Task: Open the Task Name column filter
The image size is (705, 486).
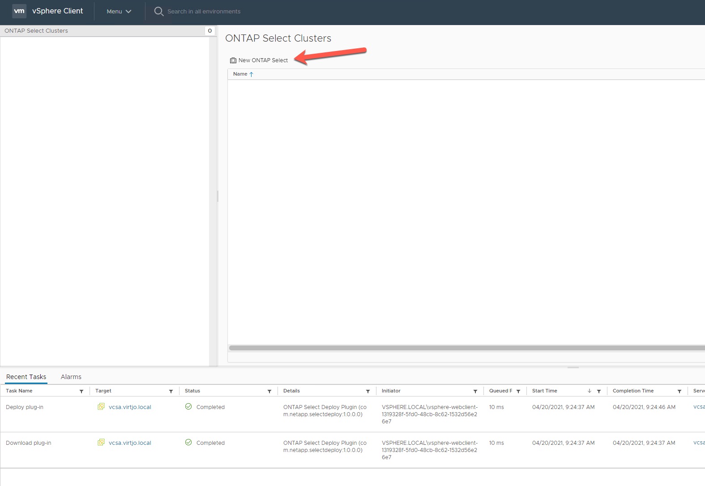Action: (x=81, y=392)
